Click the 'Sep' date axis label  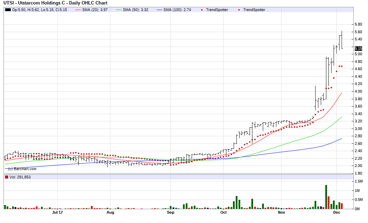click(x=170, y=212)
